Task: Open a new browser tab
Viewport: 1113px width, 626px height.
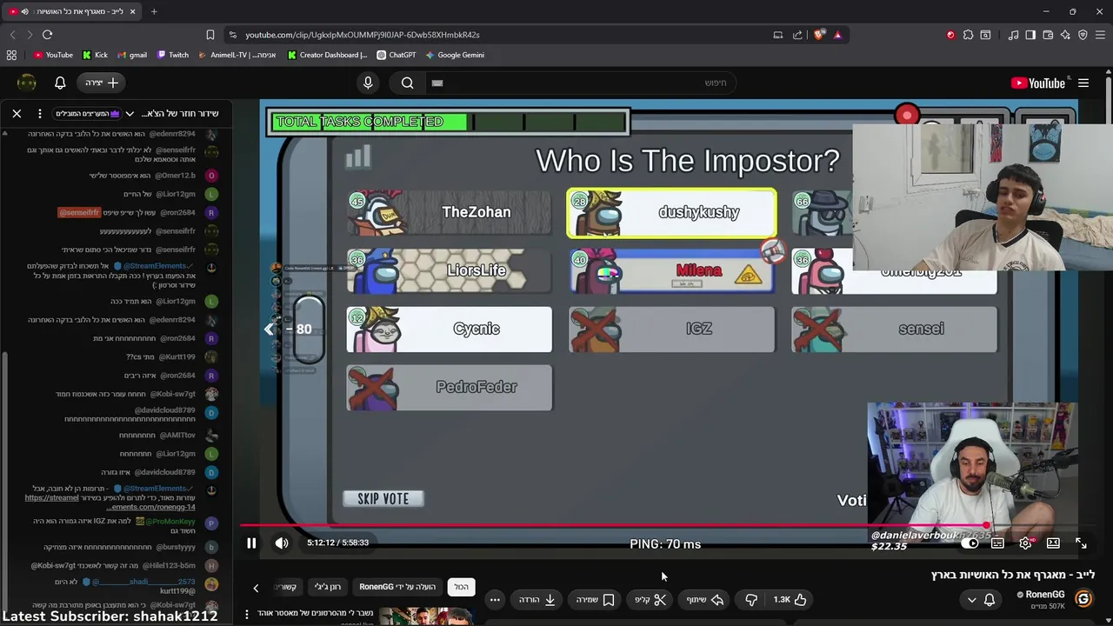Action: (x=154, y=11)
